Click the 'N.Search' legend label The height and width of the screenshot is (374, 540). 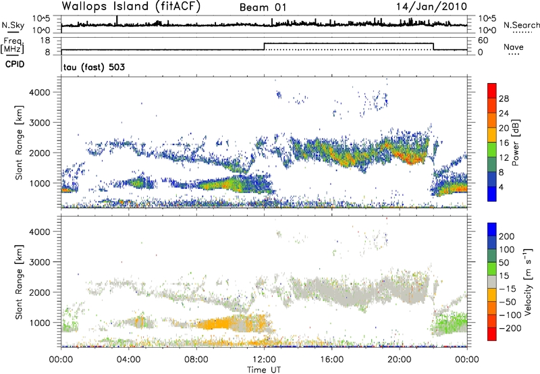coord(521,25)
